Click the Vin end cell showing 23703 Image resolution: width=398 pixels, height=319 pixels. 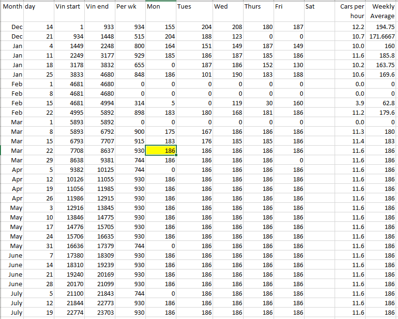(x=100, y=312)
